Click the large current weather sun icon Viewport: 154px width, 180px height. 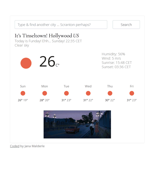coord(26,63)
